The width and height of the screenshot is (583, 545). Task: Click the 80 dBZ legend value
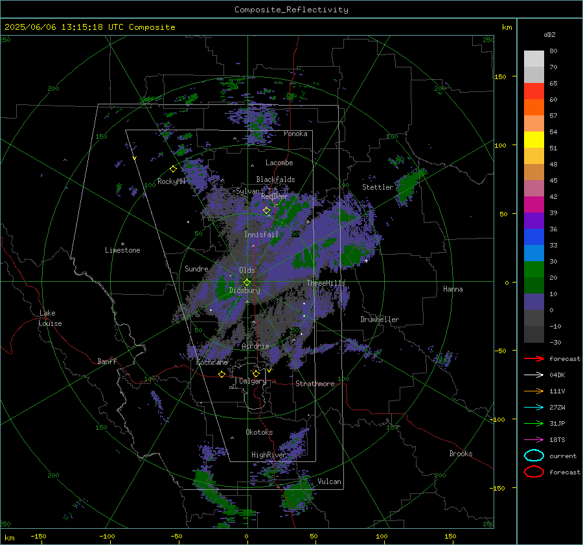point(553,51)
